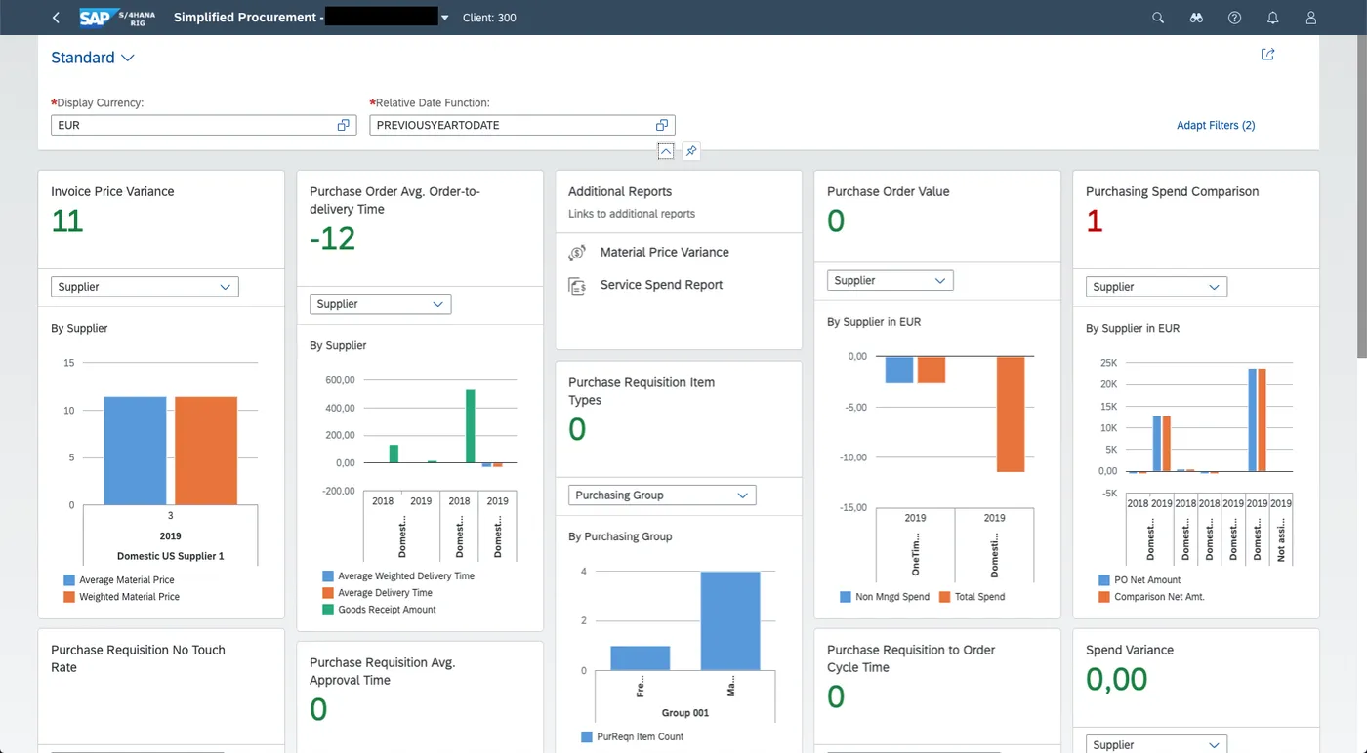1367x753 pixels.
Task: Open the user profile icon
Action: (1311, 18)
